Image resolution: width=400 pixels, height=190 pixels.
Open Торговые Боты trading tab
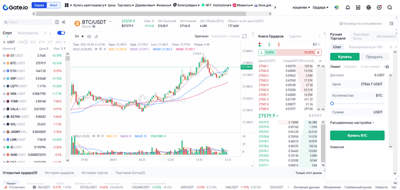(x=361, y=36)
